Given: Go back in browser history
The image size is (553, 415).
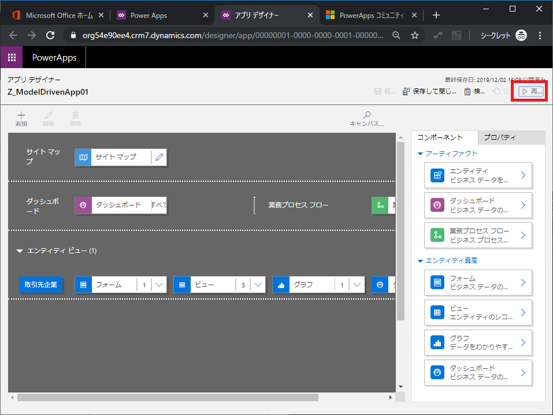Looking at the screenshot, I should point(13,35).
